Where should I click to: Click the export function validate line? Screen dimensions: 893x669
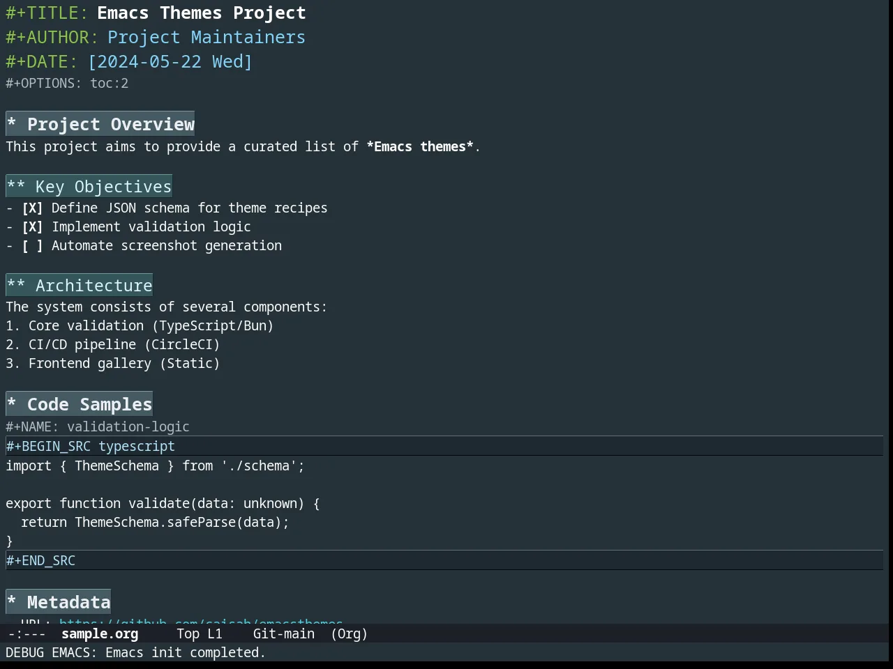click(x=163, y=503)
